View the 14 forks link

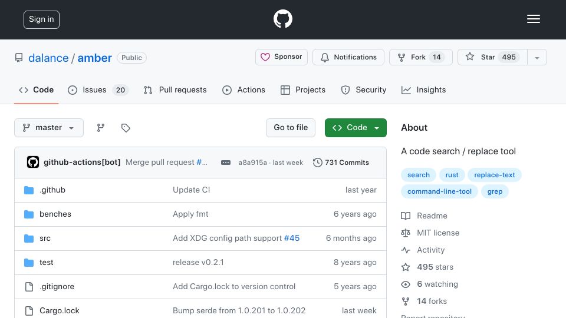[424, 301]
